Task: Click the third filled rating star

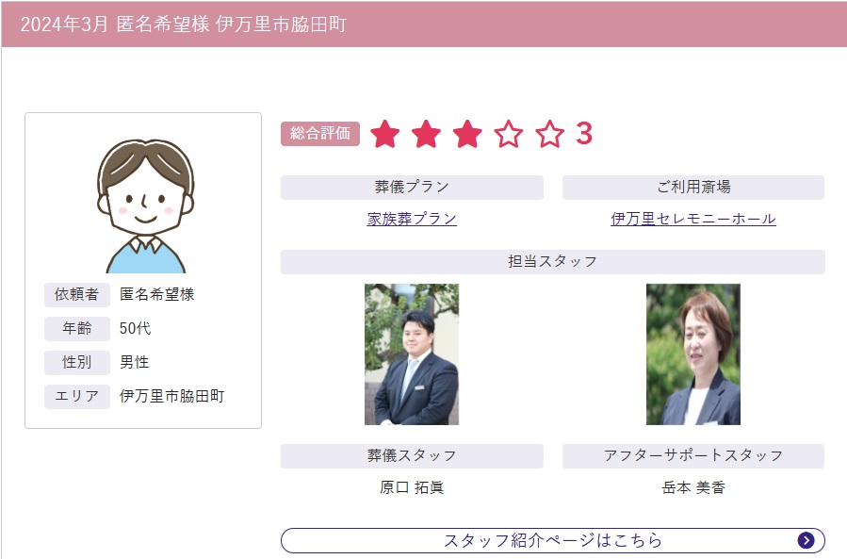Action: (467, 134)
